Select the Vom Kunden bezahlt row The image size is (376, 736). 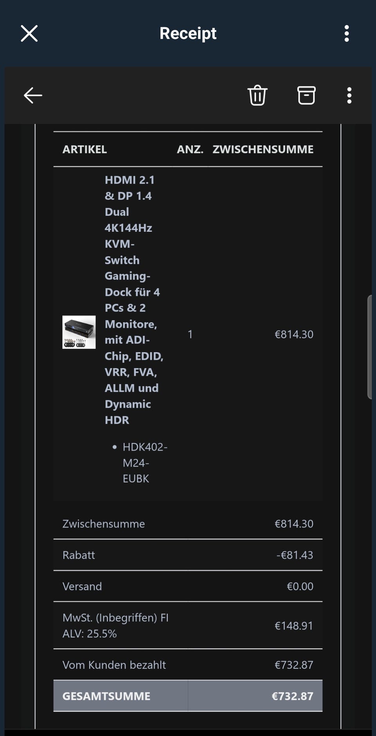tap(188, 665)
